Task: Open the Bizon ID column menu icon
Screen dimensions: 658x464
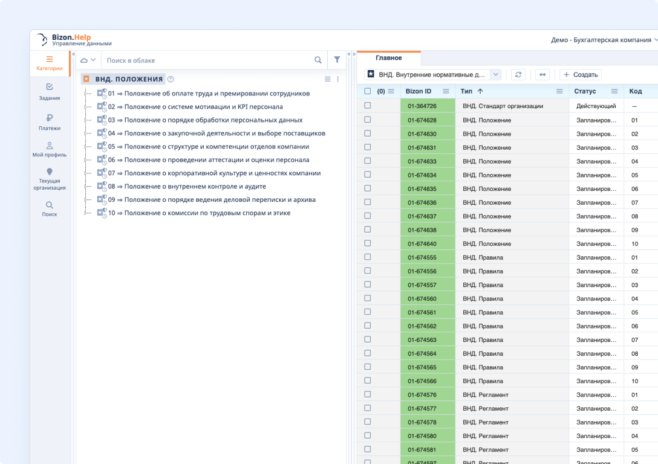Action: pyautogui.click(x=446, y=91)
